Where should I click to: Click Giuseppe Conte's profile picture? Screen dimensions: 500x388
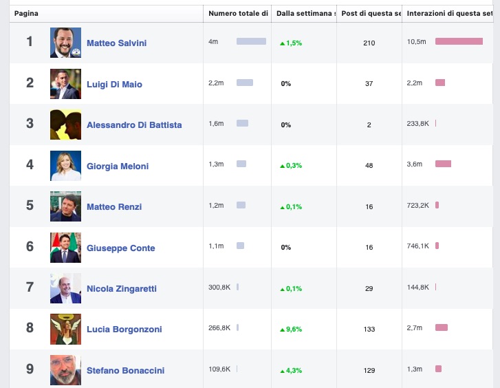[65, 248]
